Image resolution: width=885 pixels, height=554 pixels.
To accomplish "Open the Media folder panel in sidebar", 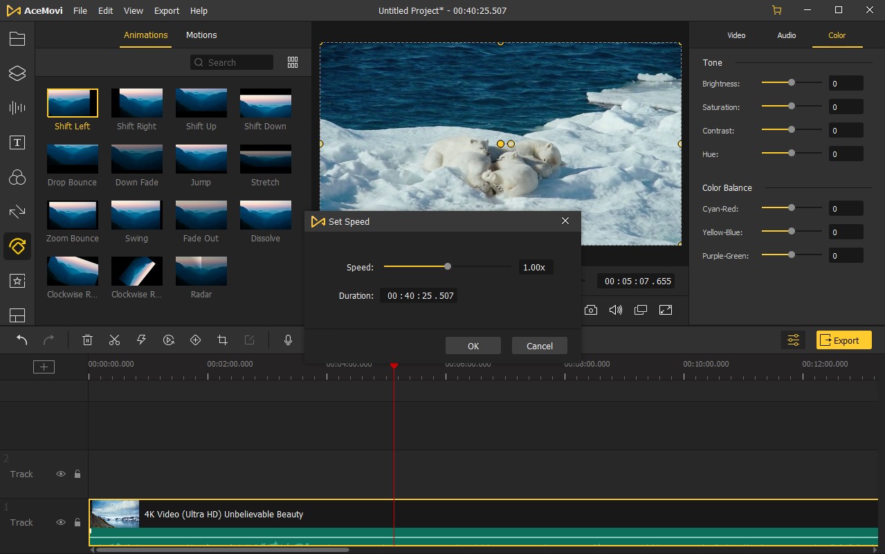I will point(17,39).
